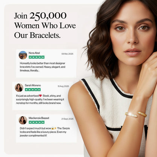Click Nora Abel's five-star rating

[37, 57]
